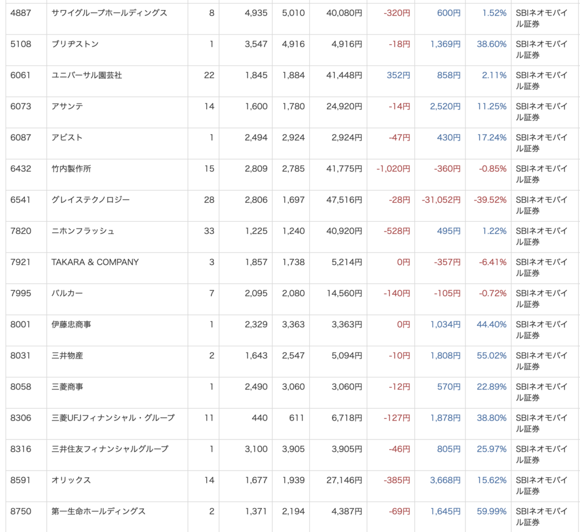Click 三菱UFJフィナンシャル・グループ name
This screenshot has width=580, height=532.
(113, 418)
